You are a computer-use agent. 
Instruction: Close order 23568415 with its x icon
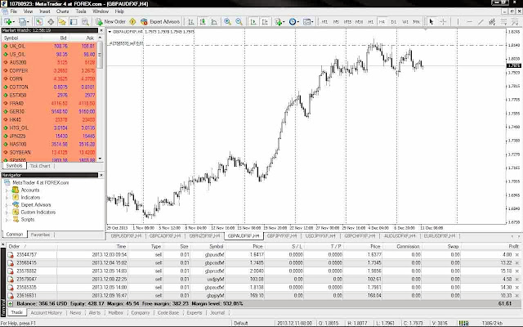(x=517, y=263)
